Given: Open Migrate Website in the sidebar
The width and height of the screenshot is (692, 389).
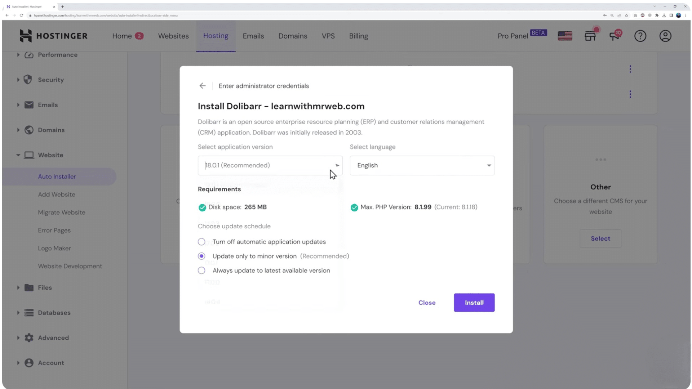Looking at the screenshot, I should click(x=62, y=213).
